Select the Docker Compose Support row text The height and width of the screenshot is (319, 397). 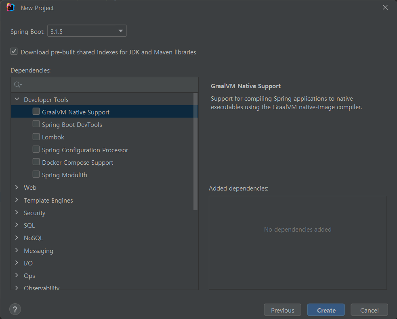coord(78,163)
